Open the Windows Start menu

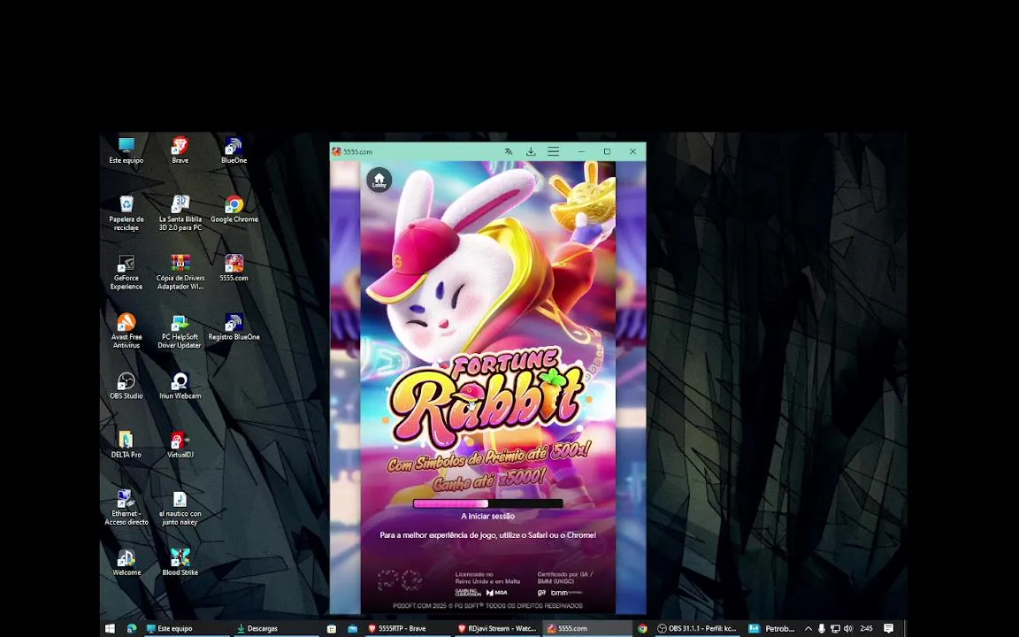110,628
